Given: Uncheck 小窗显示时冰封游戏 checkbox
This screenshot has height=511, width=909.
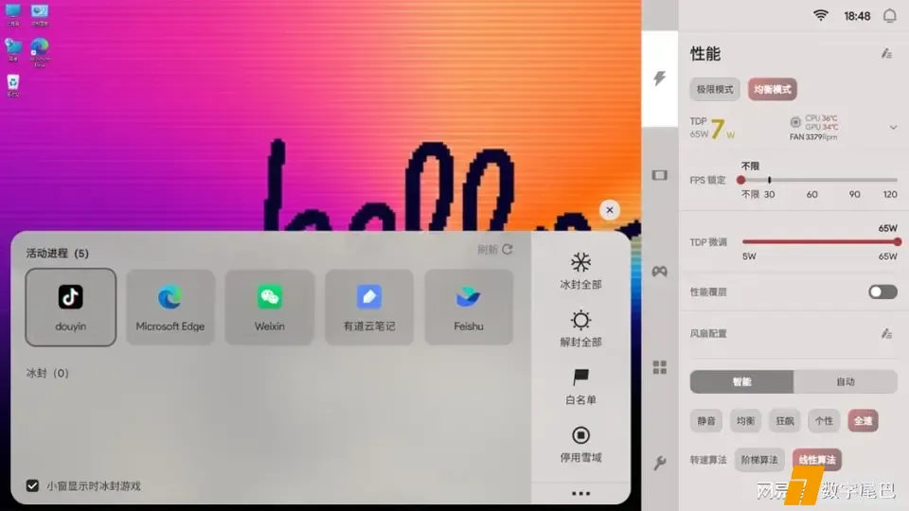Looking at the screenshot, I should click(33, 485).
